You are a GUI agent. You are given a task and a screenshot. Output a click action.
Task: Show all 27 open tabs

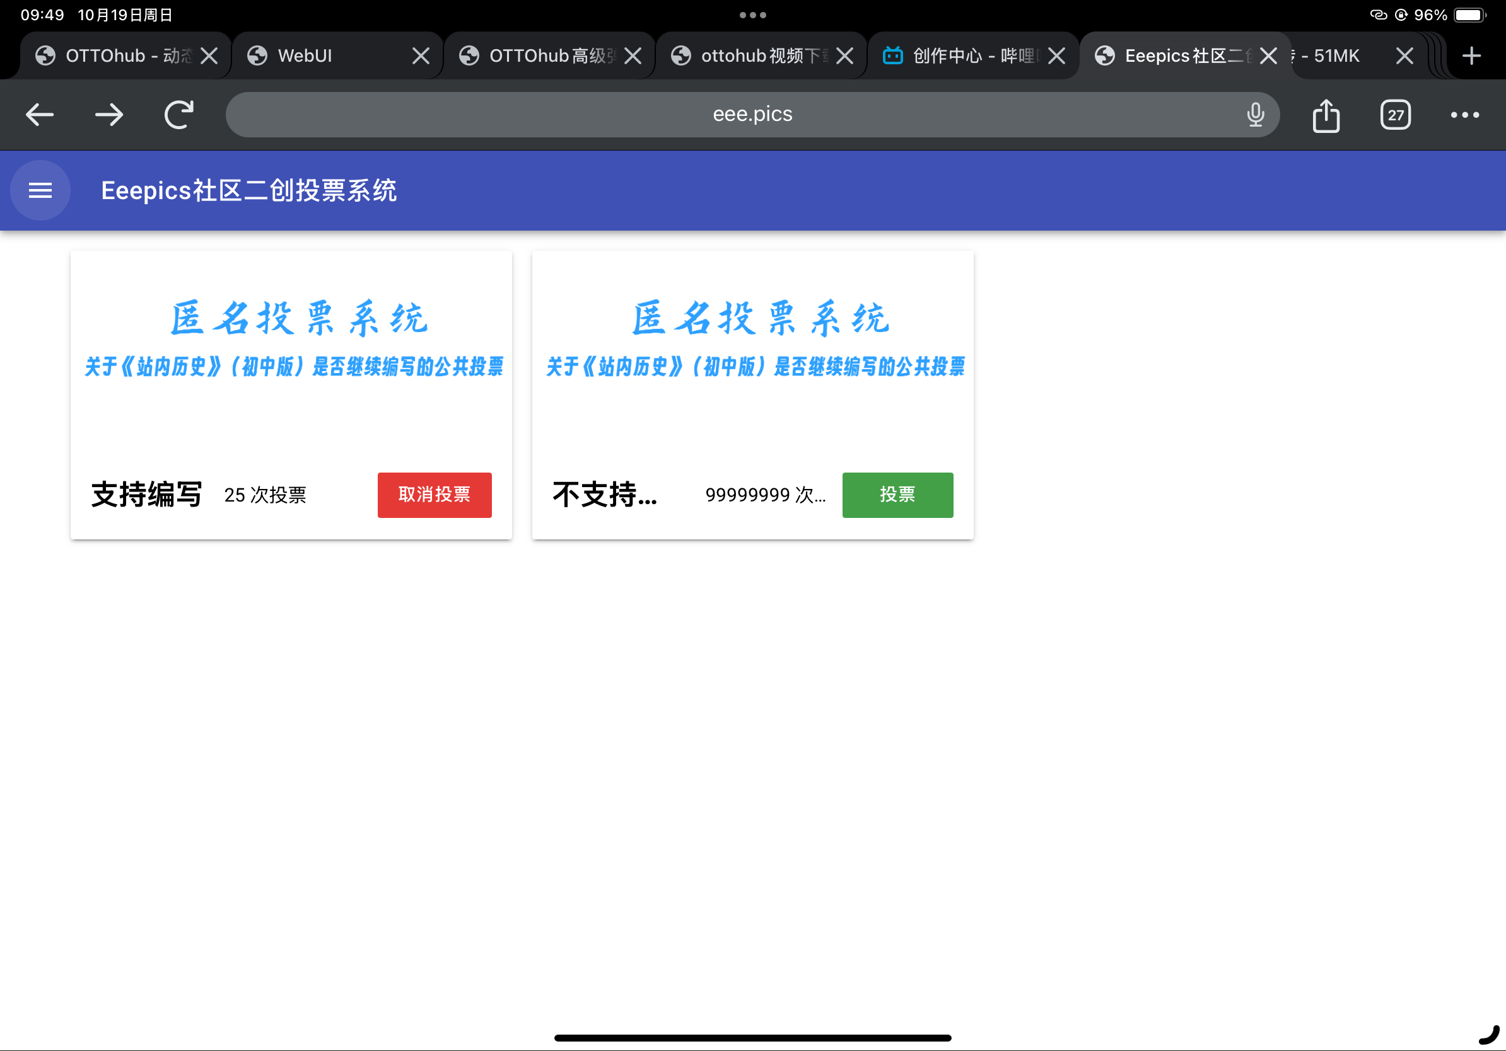tap(1395, 115)
